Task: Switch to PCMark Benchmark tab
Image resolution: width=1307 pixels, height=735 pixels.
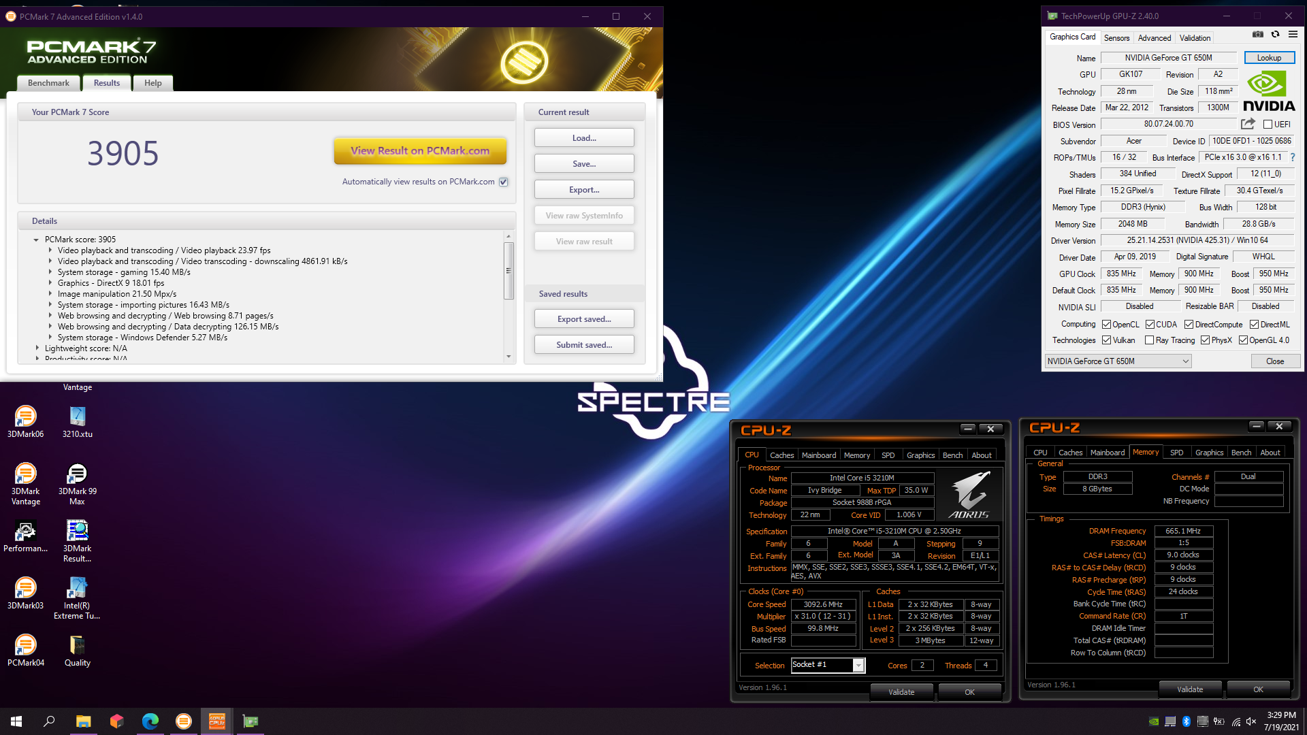Action: (x=48, y=83)
